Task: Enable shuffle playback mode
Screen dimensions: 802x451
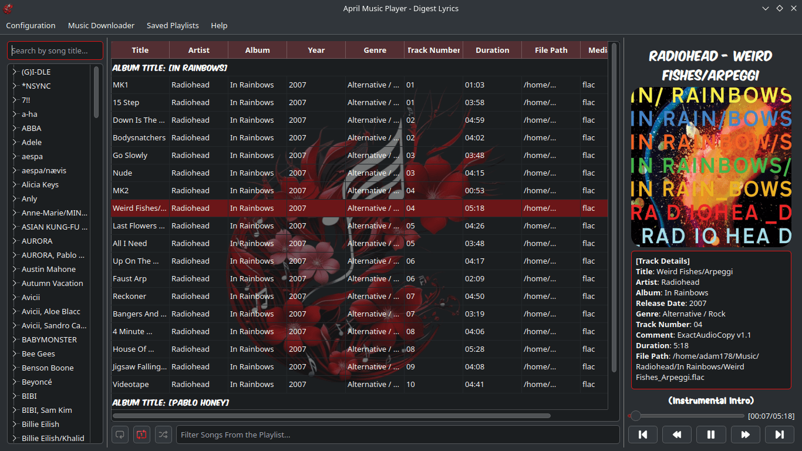Action: click(163, 434)
